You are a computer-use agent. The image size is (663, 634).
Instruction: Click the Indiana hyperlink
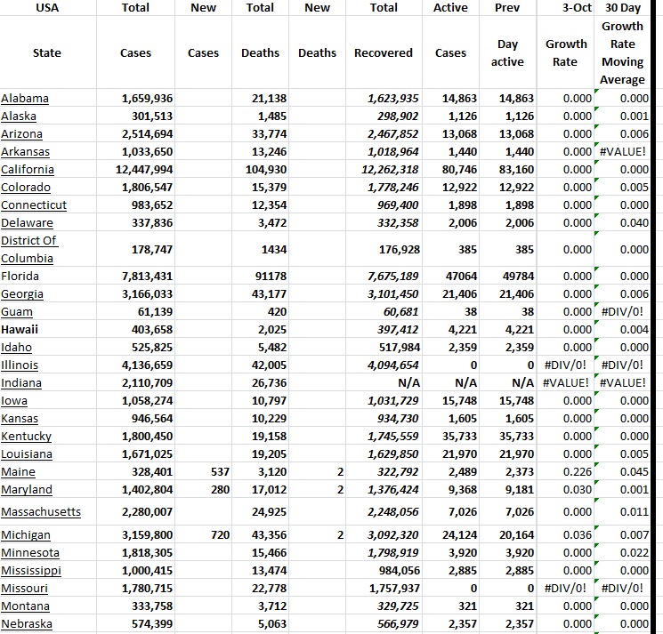[21, 382]
